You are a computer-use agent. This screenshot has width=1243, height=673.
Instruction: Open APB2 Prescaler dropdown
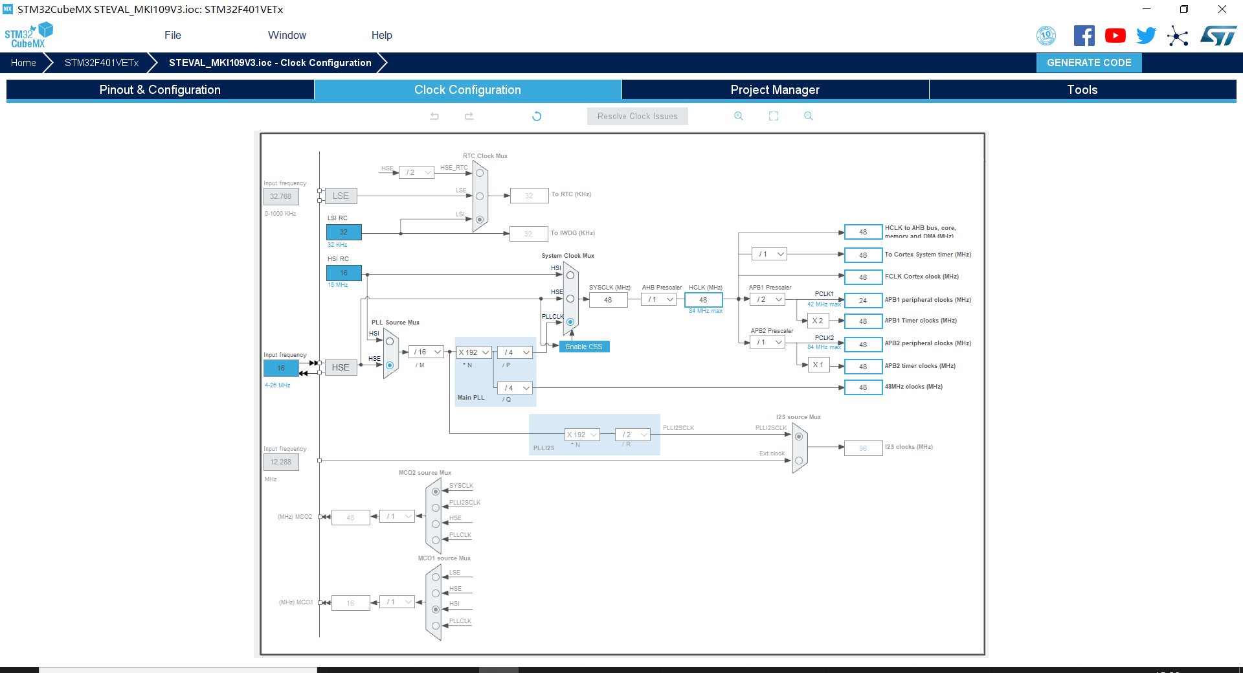coord(768,342)
